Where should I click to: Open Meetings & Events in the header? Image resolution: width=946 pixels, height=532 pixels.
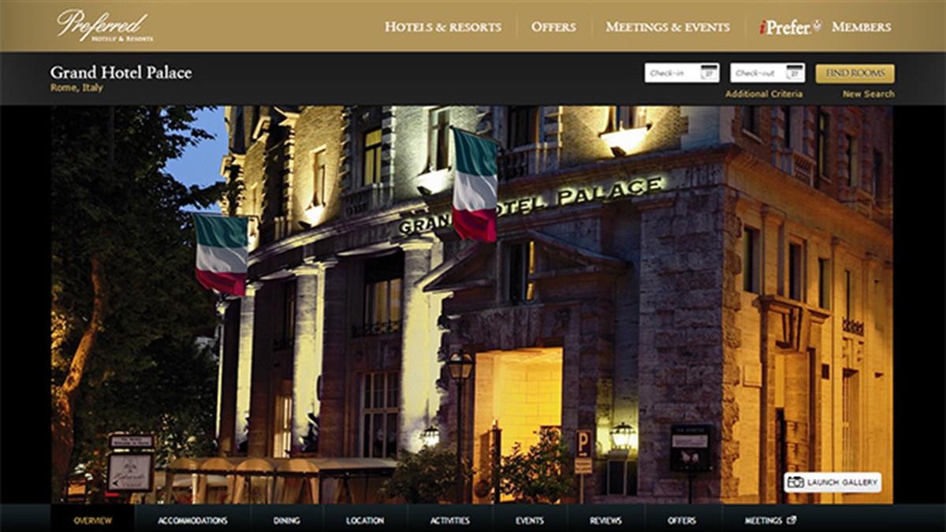pos(668,27)
